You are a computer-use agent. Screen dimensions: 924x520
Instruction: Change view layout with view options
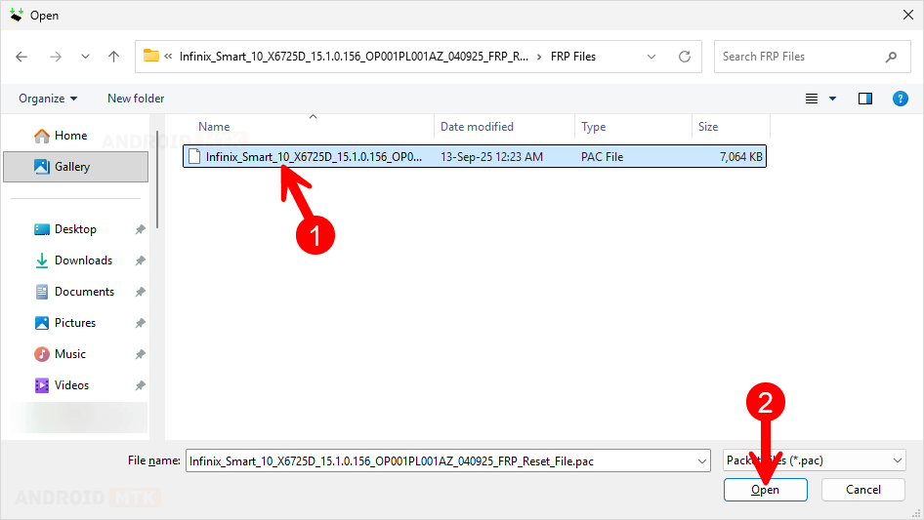tap(820, 99)
